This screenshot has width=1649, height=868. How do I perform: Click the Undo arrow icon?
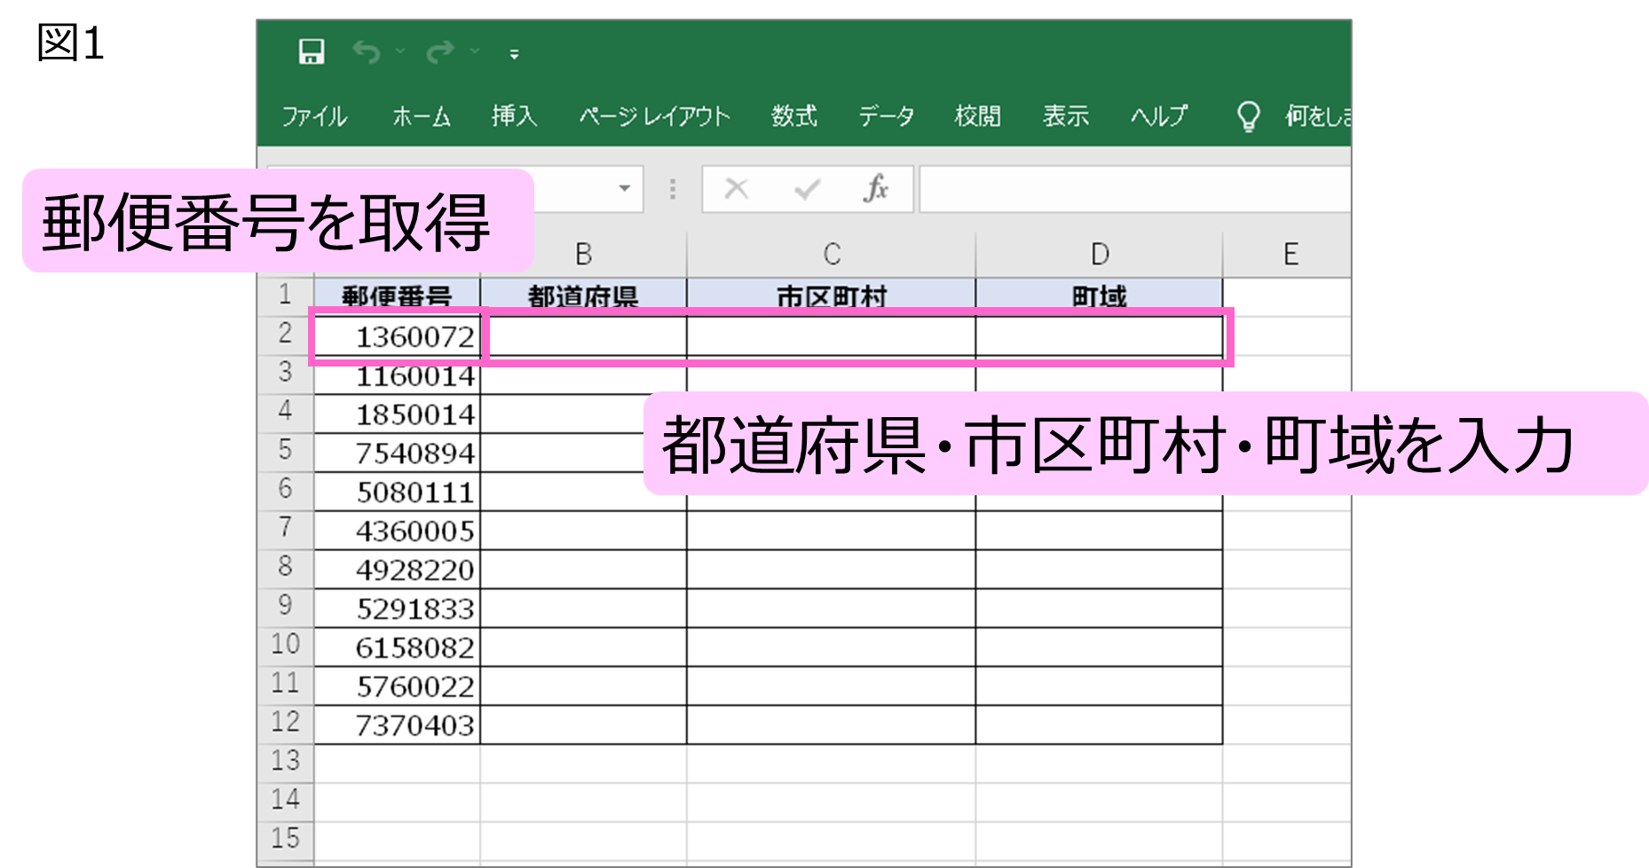(x=366, y=52)
